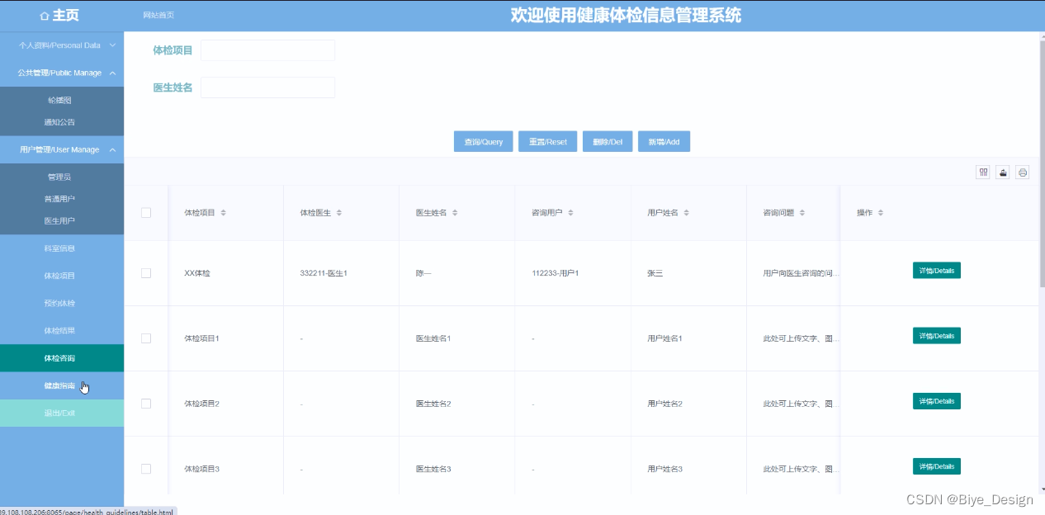1045x515 pixels.
Task: Open 健康指南 in sidebar
Action: tap(62, 385)
